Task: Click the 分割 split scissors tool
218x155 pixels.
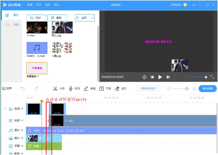Action: click(59, 89)
